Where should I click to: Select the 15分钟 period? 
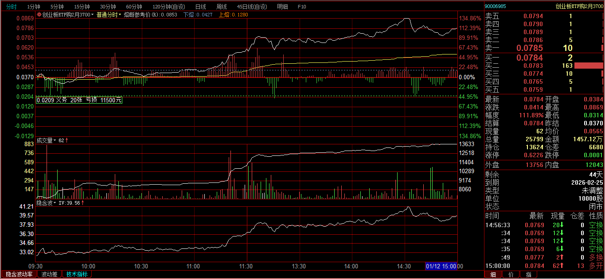click(x=82, y=7)
